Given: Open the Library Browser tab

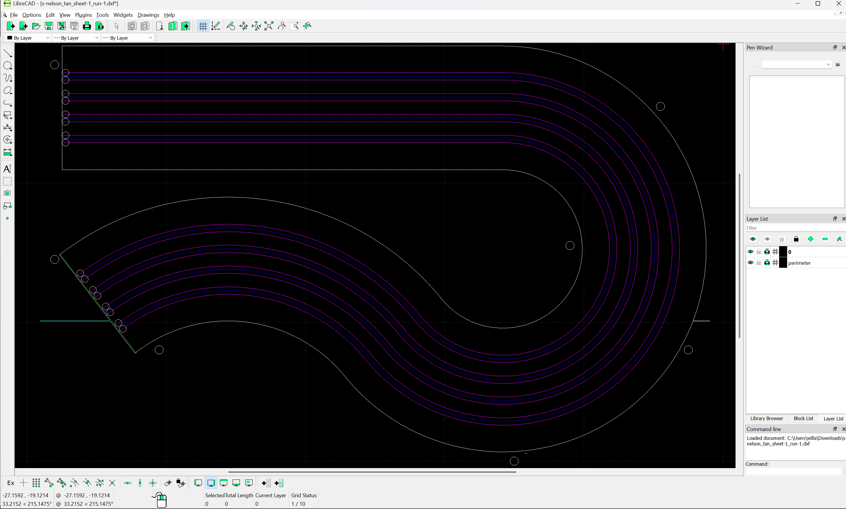Looking at the screenshot, I should coord(766,418).
